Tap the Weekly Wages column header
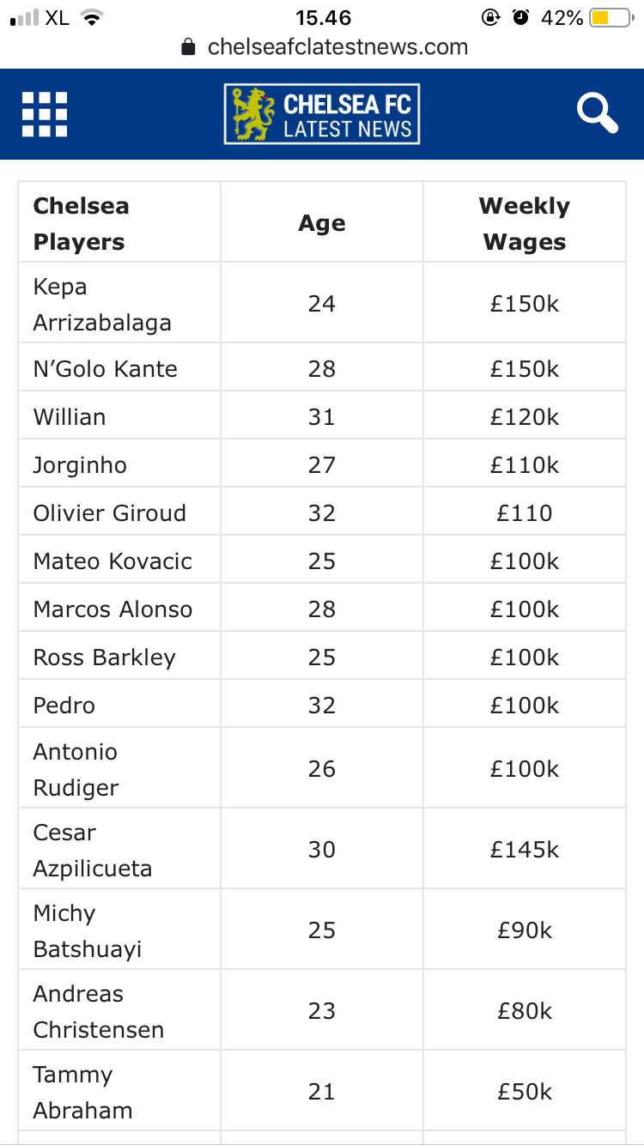644x1145 pixels. [x=524, y=223]
